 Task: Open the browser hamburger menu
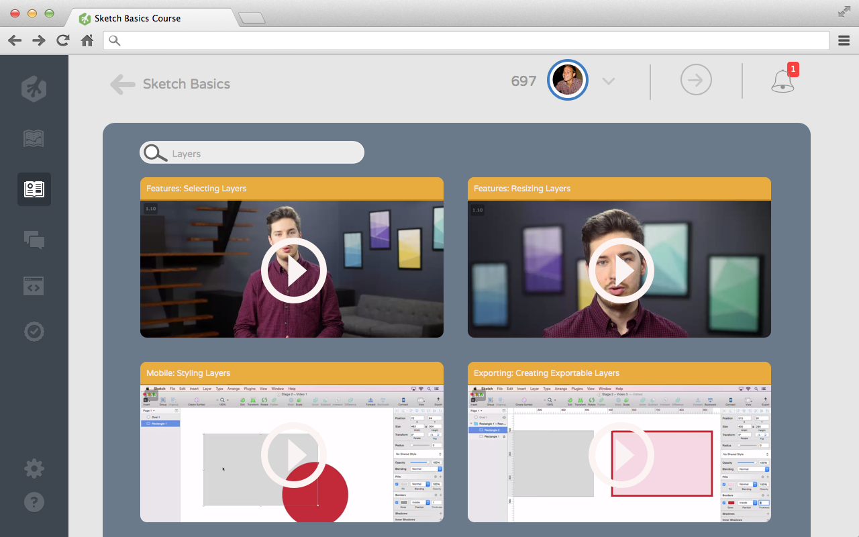[844, 40]
